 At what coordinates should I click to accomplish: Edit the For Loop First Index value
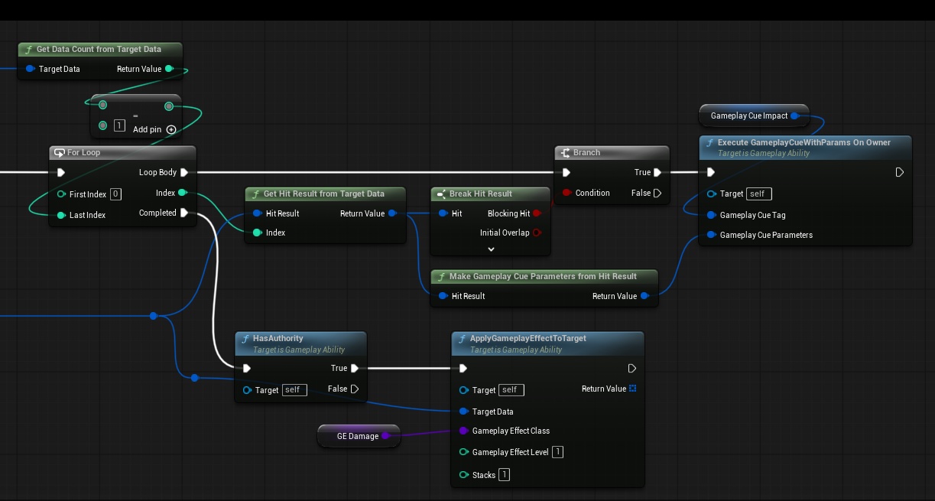(x=115, y=194)
